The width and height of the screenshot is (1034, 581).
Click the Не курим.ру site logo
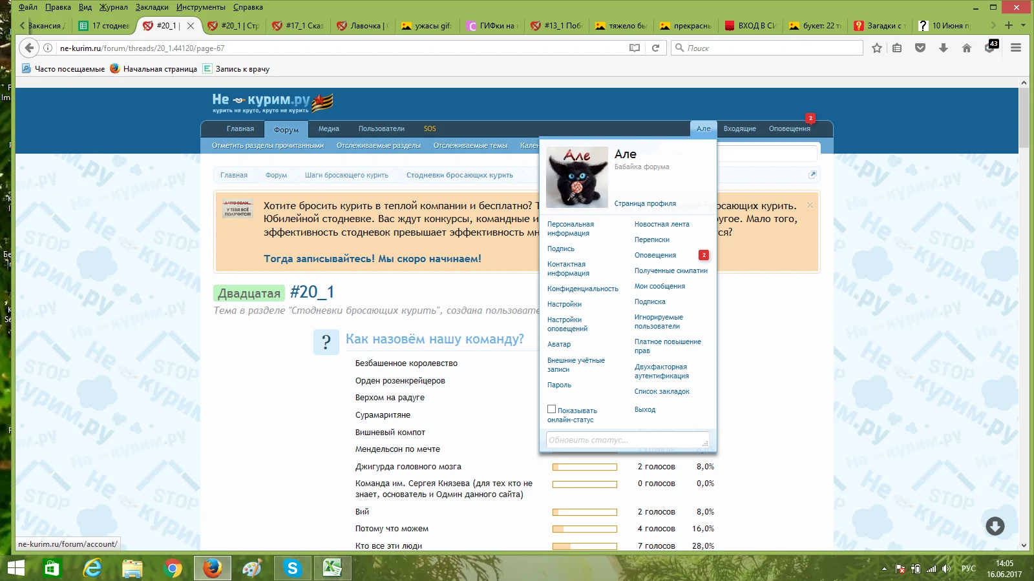point(273,102)
